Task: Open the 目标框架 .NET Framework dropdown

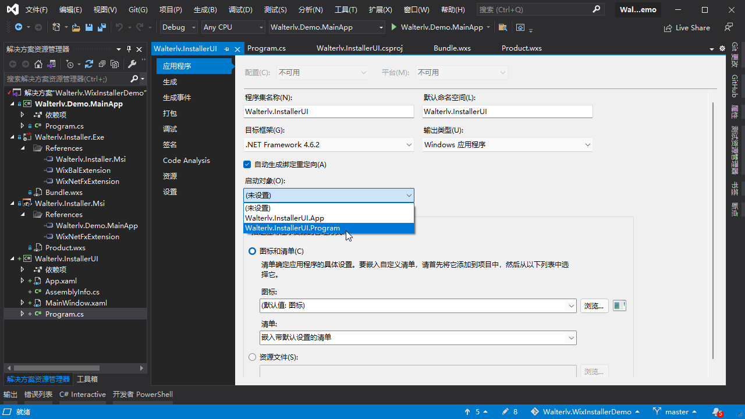Action: click(329, 145)
